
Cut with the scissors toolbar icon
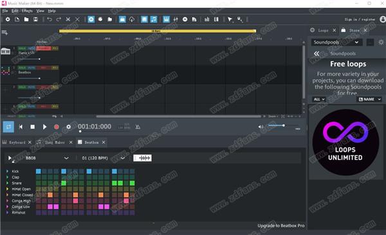(68, 19)
